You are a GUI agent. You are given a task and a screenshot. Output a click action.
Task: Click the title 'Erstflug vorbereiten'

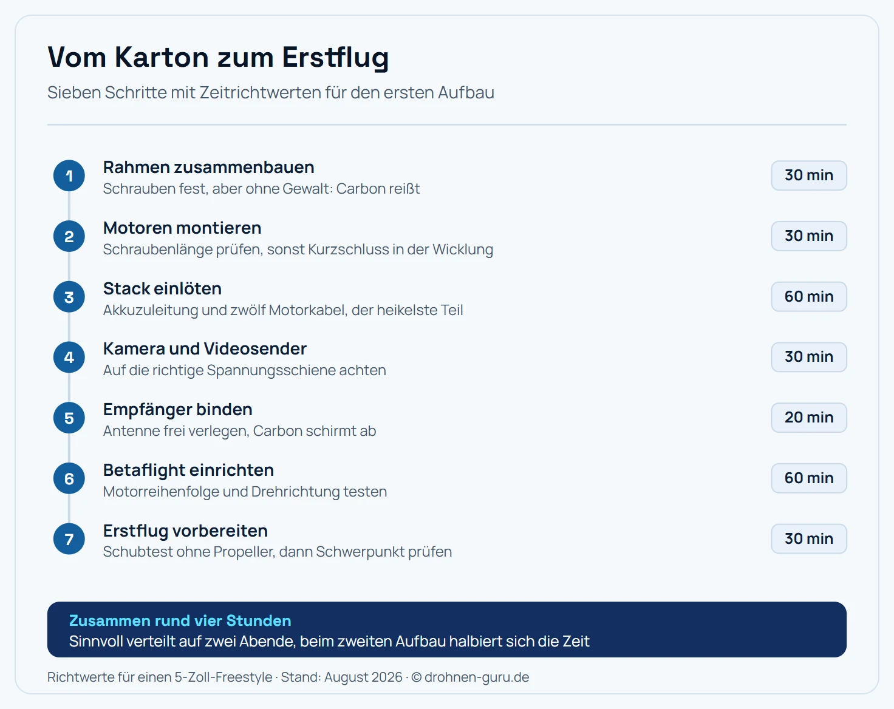[x=185, y=531]
